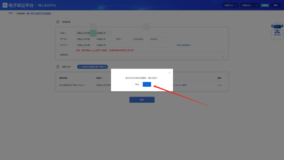284x160 pixels.
Task: Click the 账号 account number field
Action: pyautogui.click(x=150, y=39)
